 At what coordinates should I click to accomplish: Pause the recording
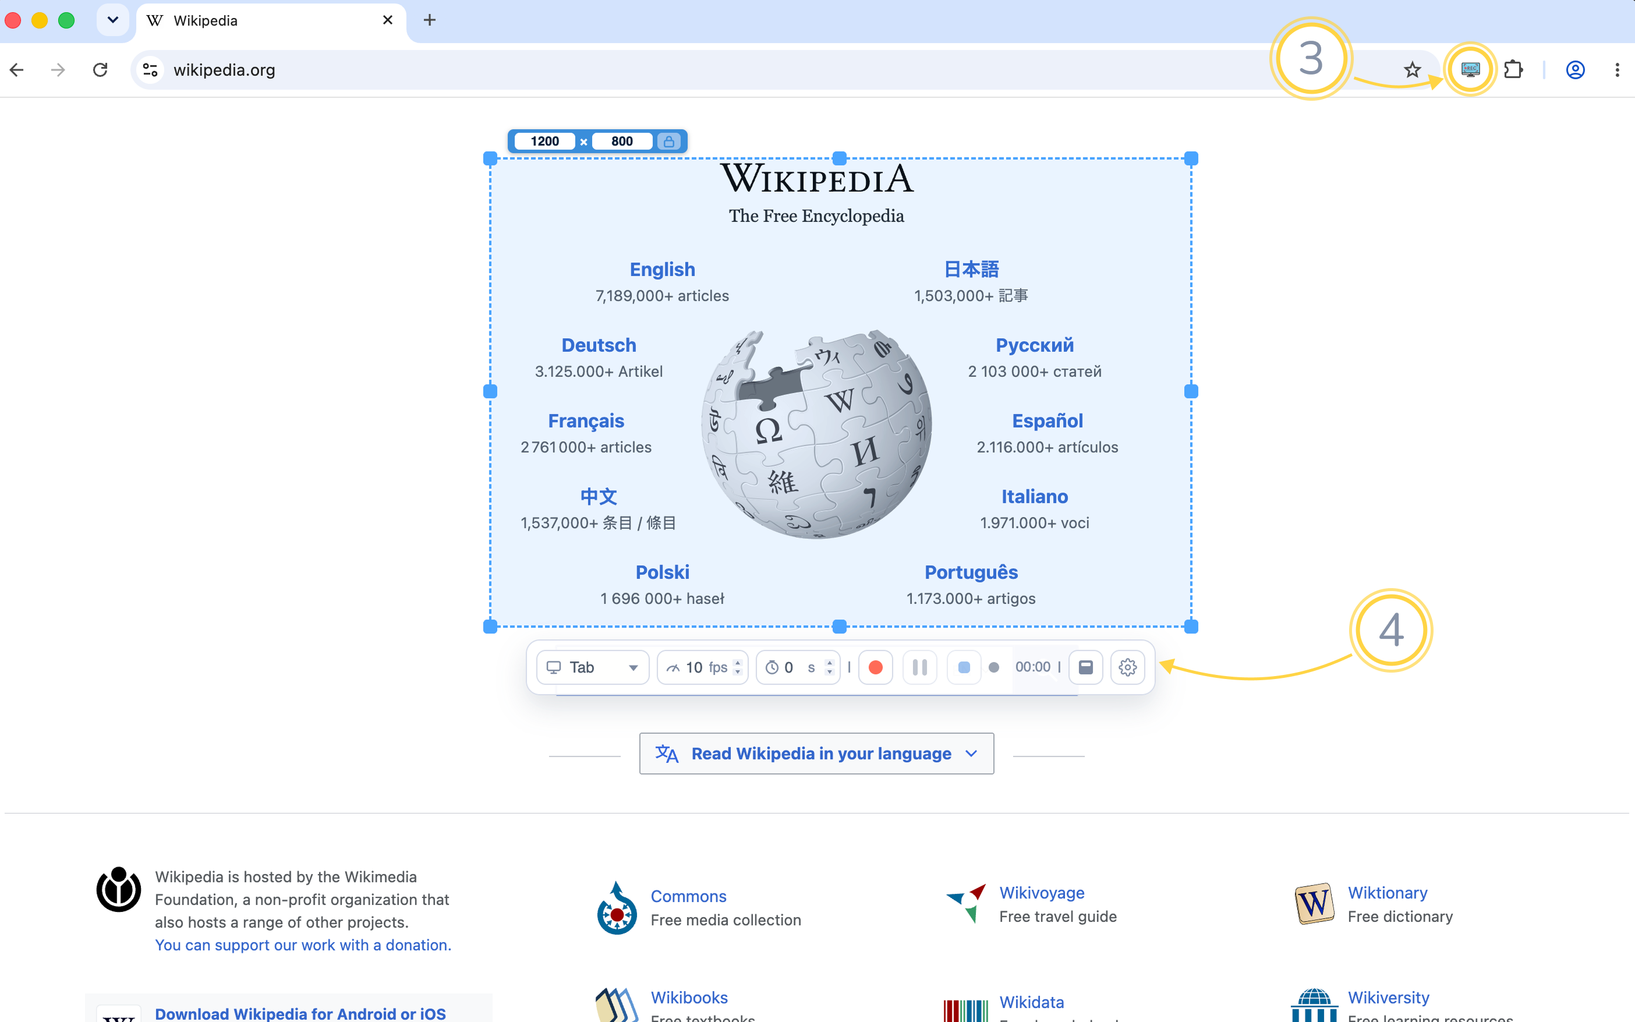(x=919, y=667)
